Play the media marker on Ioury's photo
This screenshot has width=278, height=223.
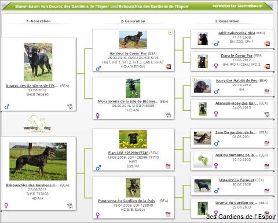point(195,80)
